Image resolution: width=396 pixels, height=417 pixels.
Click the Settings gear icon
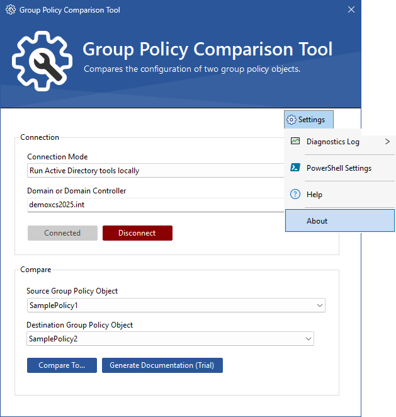click(291, 120)
